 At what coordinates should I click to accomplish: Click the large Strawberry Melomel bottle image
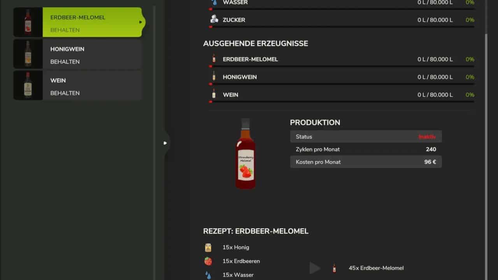pyautogui.click(x=245, y=154)
